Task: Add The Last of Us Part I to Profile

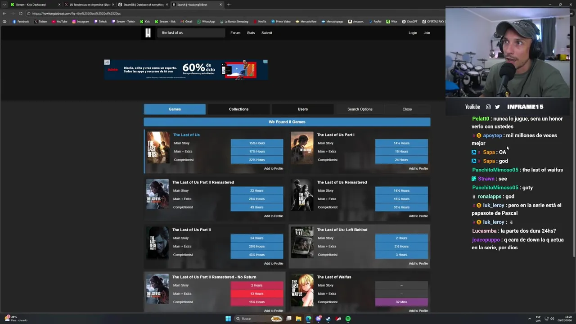Action: [418, 168]
